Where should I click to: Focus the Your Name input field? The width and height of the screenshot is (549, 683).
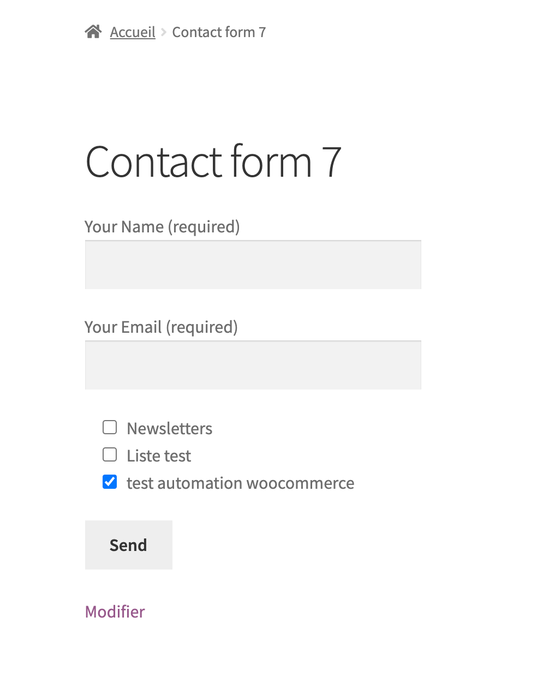tap(253, 265)
